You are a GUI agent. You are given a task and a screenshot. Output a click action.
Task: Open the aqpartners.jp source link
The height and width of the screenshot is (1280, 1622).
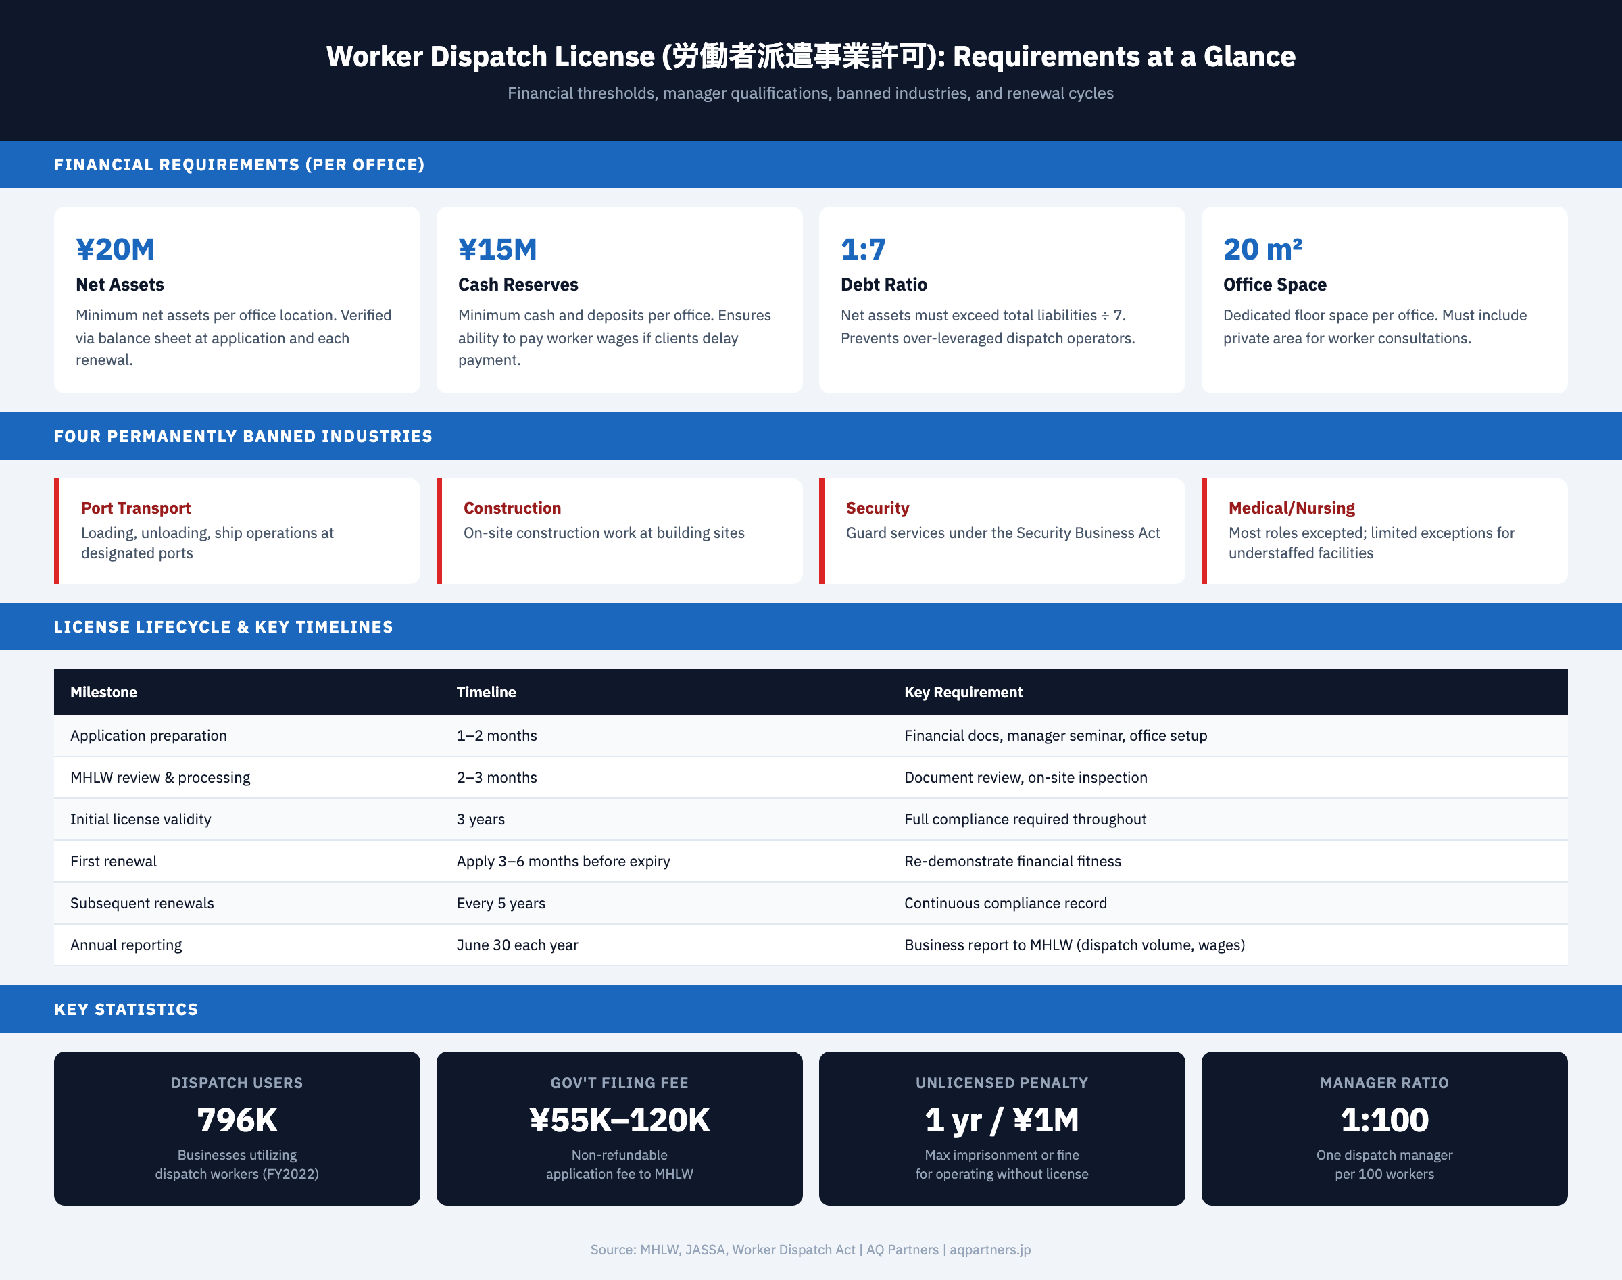(989, 1250)
